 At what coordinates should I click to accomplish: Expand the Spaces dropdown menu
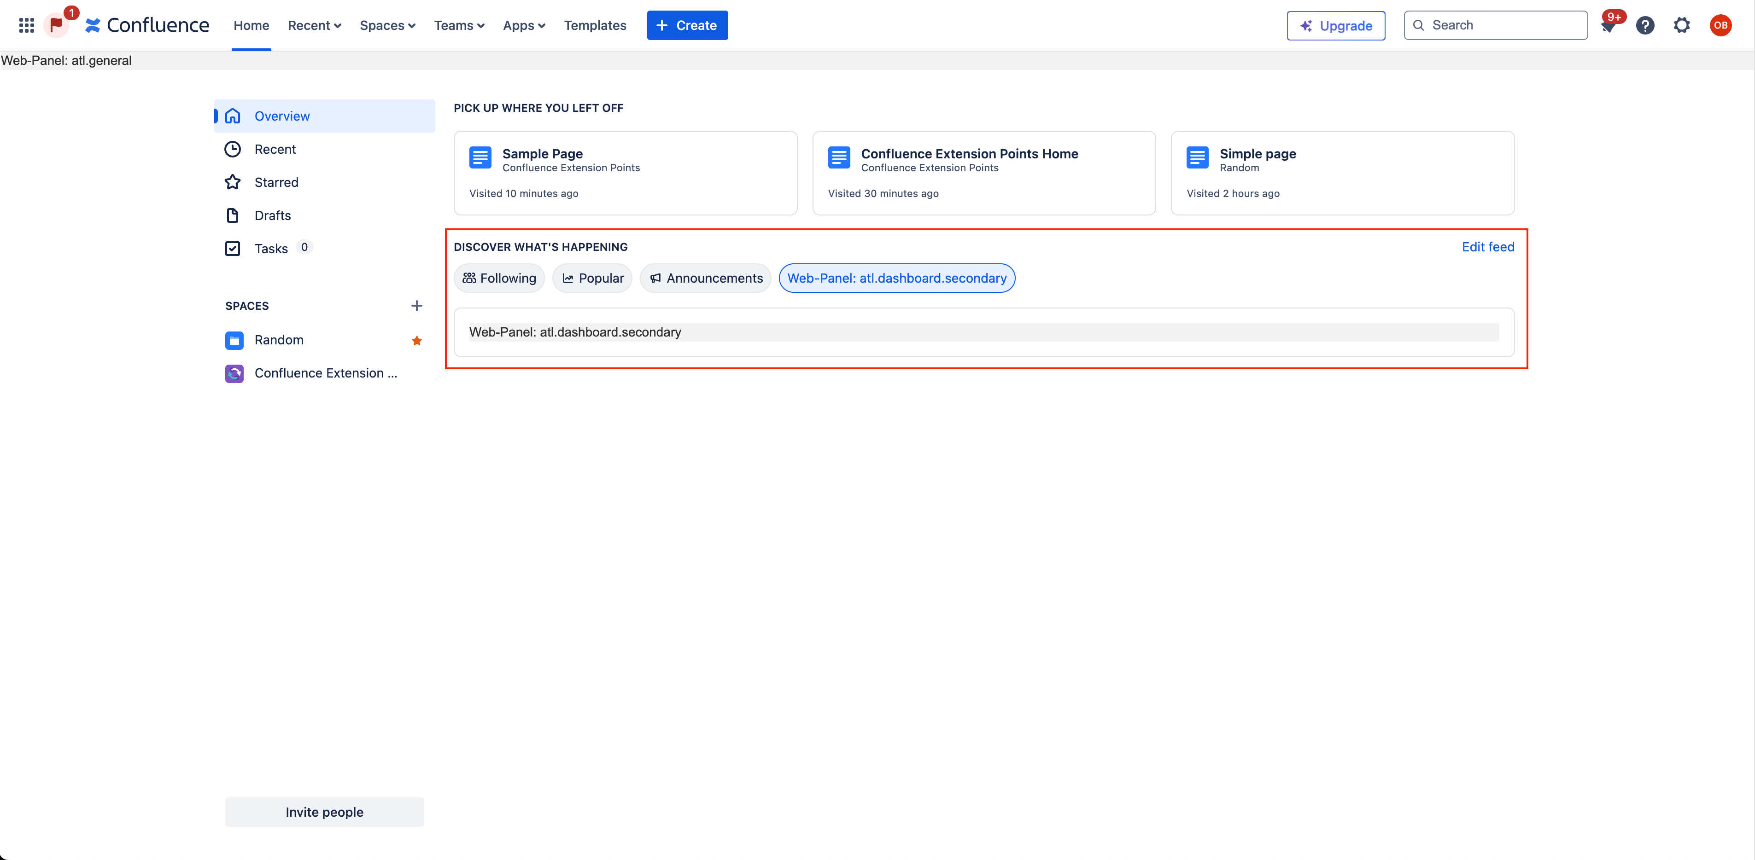[x=387, y=25]
